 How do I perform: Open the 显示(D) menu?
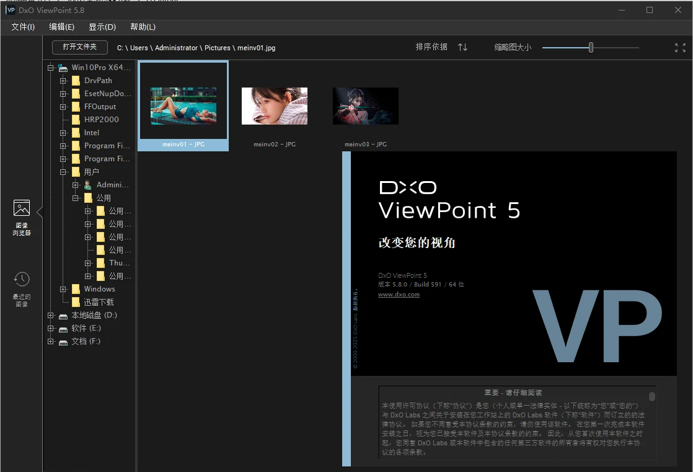coord(102,27)
